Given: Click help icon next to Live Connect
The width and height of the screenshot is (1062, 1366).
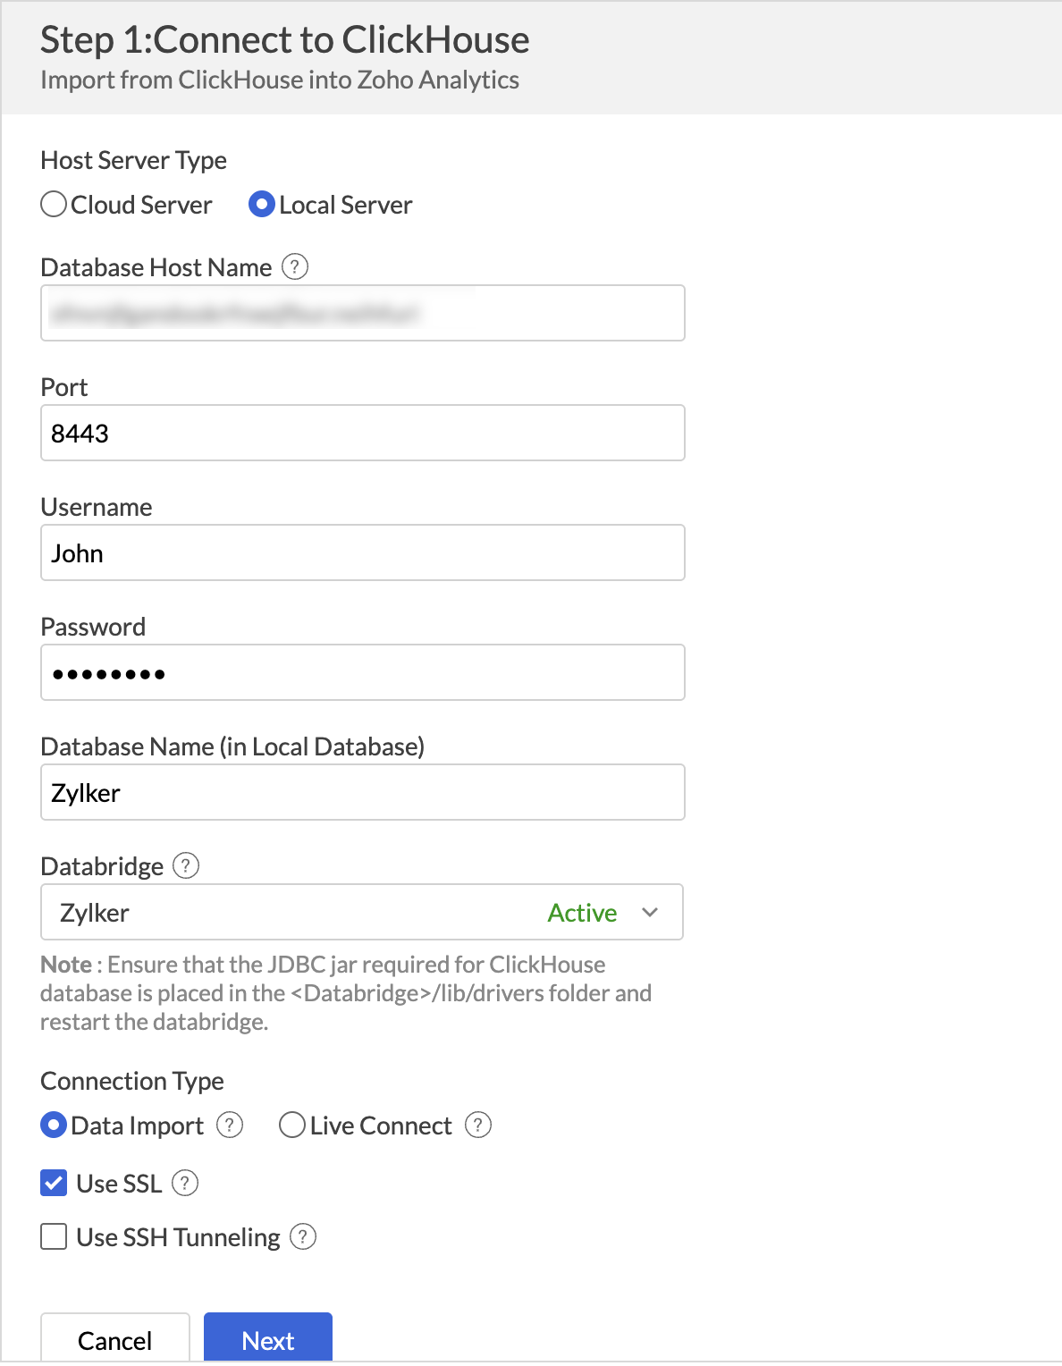Looking at the screenshot, I should pyautogui.click(x=478, y=1125).
